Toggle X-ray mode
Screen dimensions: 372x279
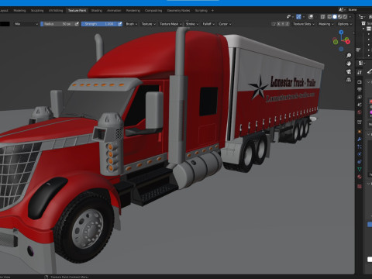(322, 17)
